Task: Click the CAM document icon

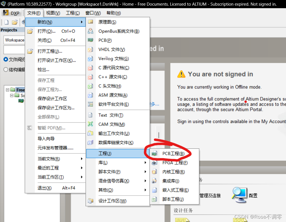Action: (91, 124)
